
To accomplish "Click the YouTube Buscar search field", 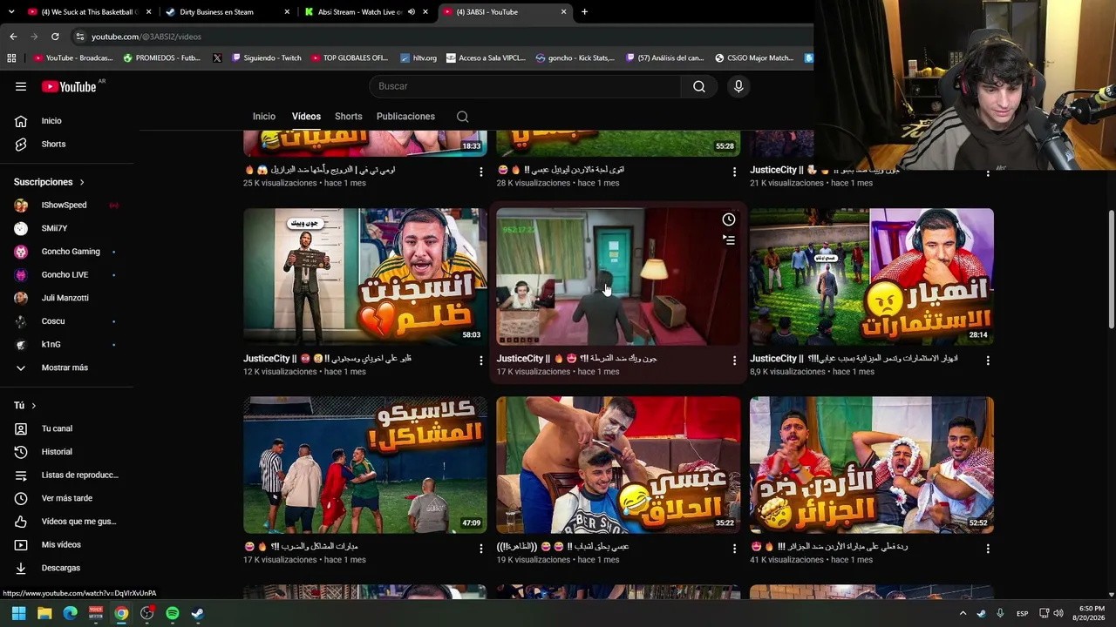I will [x=525, y=86].
